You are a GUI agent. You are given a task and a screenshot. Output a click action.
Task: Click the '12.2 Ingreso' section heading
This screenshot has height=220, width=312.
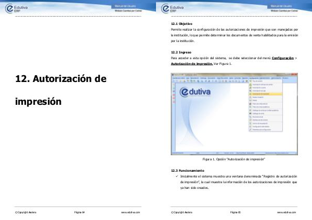click(181, 52)
